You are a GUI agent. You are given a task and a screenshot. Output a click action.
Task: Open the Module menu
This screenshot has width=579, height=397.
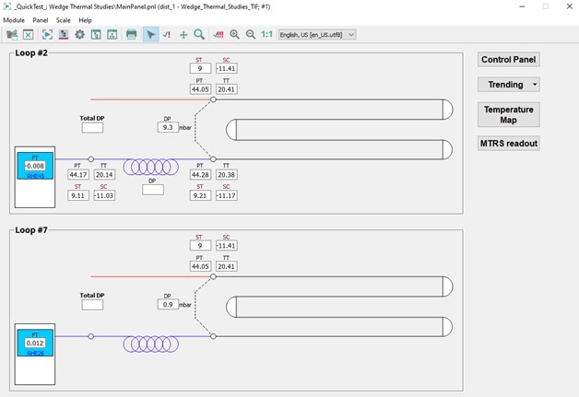click(14, 20)
